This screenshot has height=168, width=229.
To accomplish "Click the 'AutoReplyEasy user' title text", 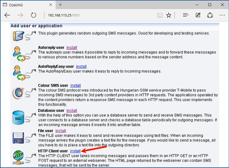I will click(56, 67).
